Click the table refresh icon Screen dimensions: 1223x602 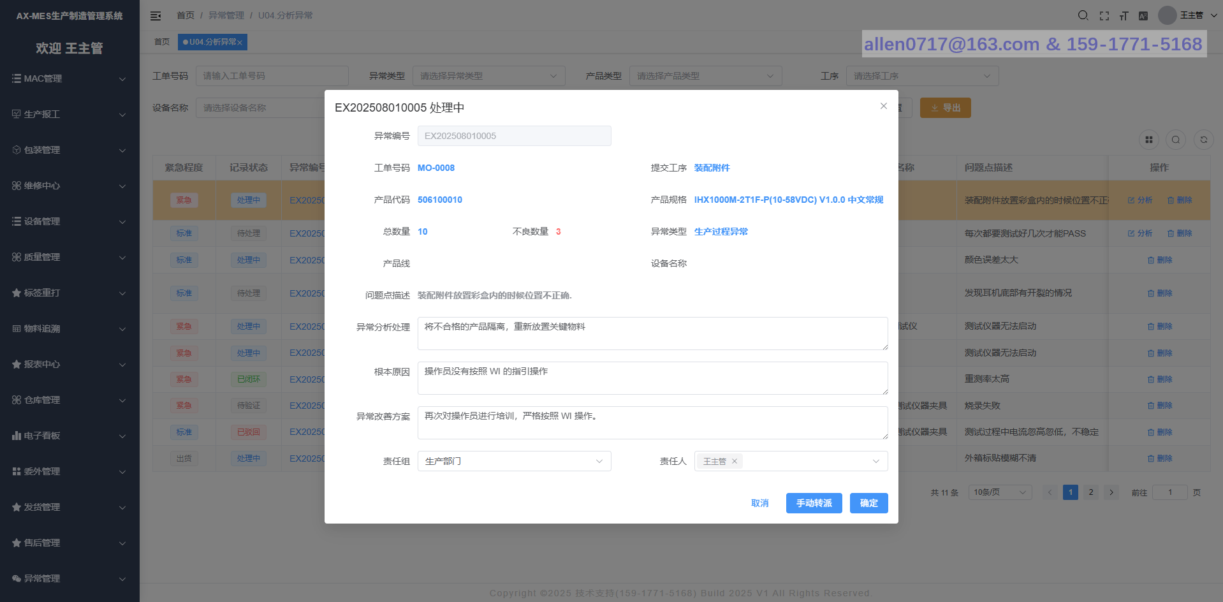coord(1203,140)
